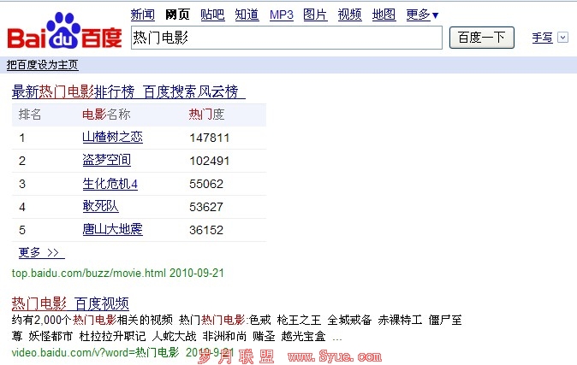Open the 热门电影 百度视频 result
The width and height of the screenshot is (577, 365).
click(x=70, y=303)
